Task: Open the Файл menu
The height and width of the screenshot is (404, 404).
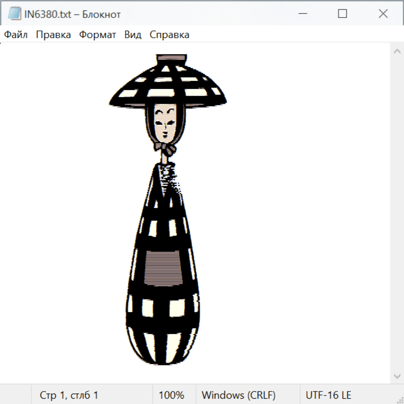Action: click(16, 35)
